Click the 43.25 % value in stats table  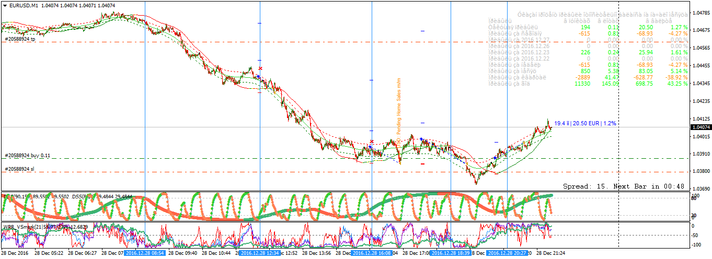click(x=677, y=83)
